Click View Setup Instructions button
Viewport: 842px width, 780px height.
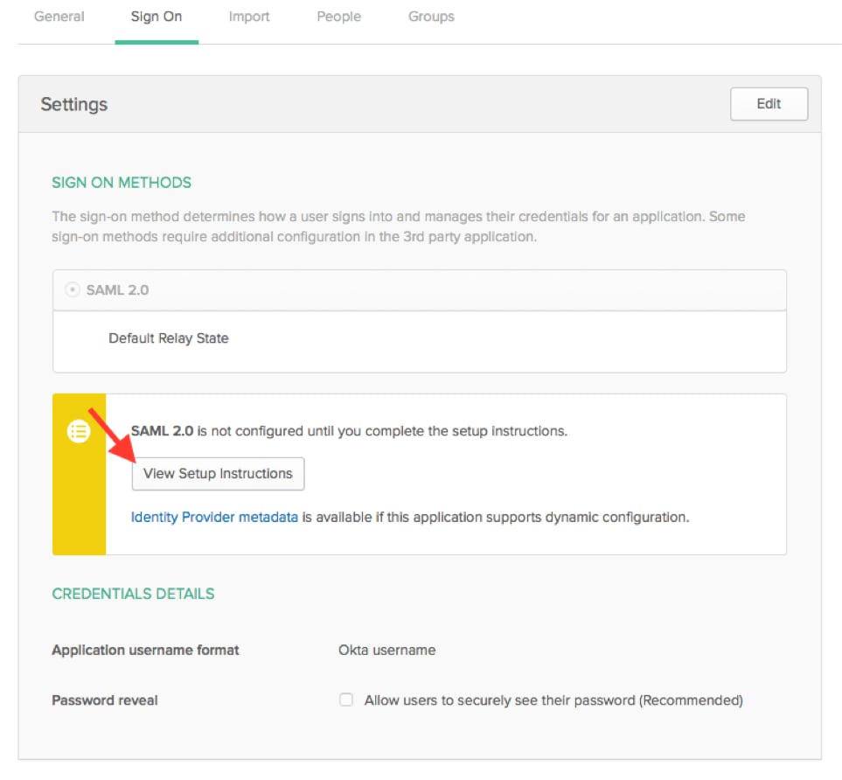click(x=218, y=474)
